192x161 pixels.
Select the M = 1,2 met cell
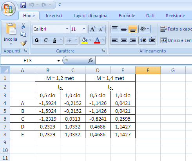click(x=60, y=78)
